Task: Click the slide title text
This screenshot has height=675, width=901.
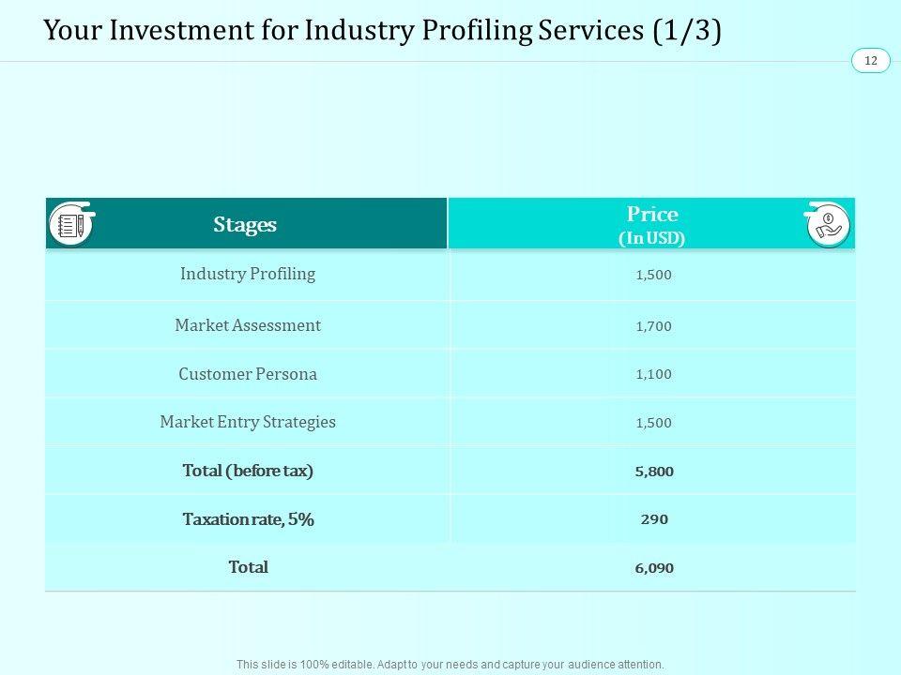Action: click(x=383, y=31)
